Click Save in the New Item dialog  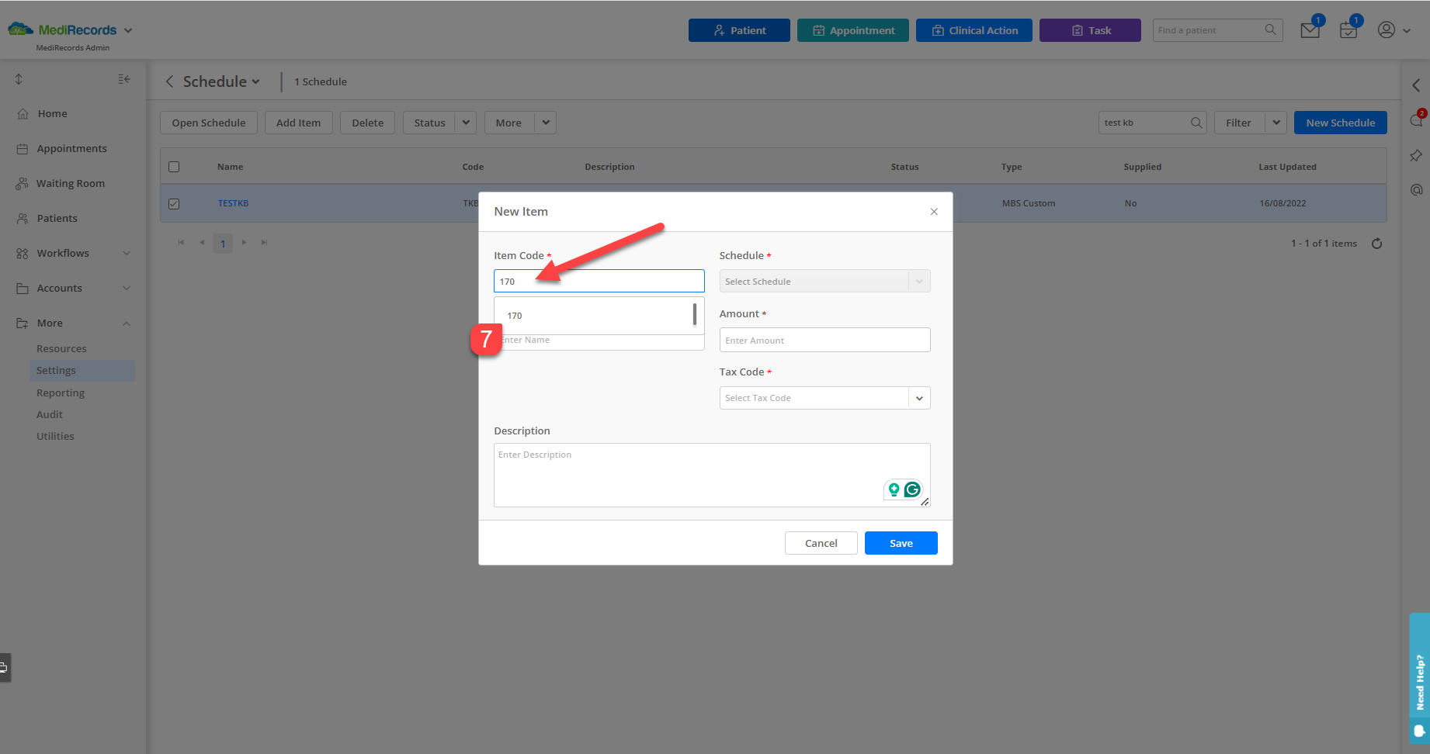pyautogui.click(x=901, y=543)
